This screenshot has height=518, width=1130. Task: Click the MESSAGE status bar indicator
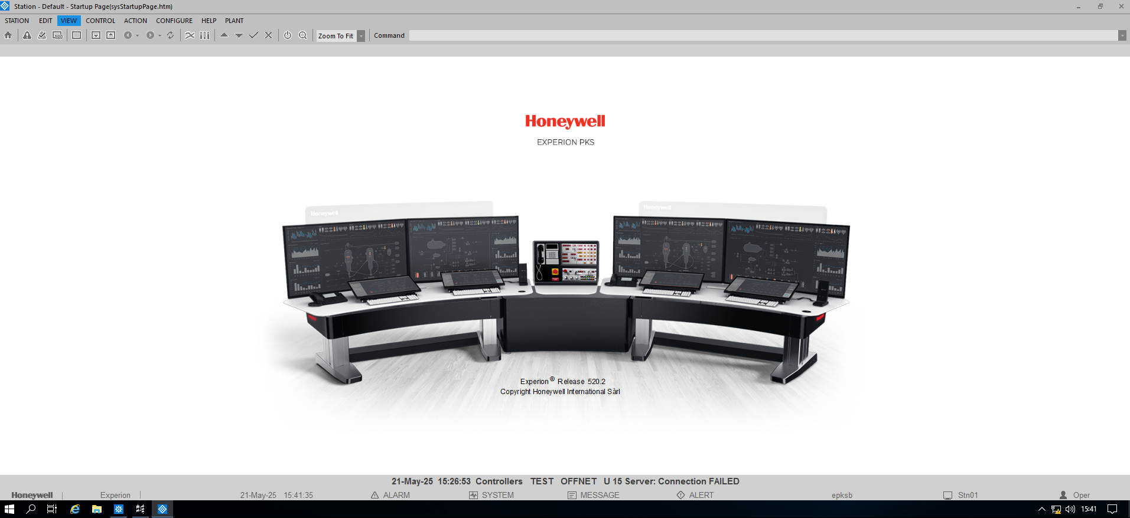pos(594,495)
